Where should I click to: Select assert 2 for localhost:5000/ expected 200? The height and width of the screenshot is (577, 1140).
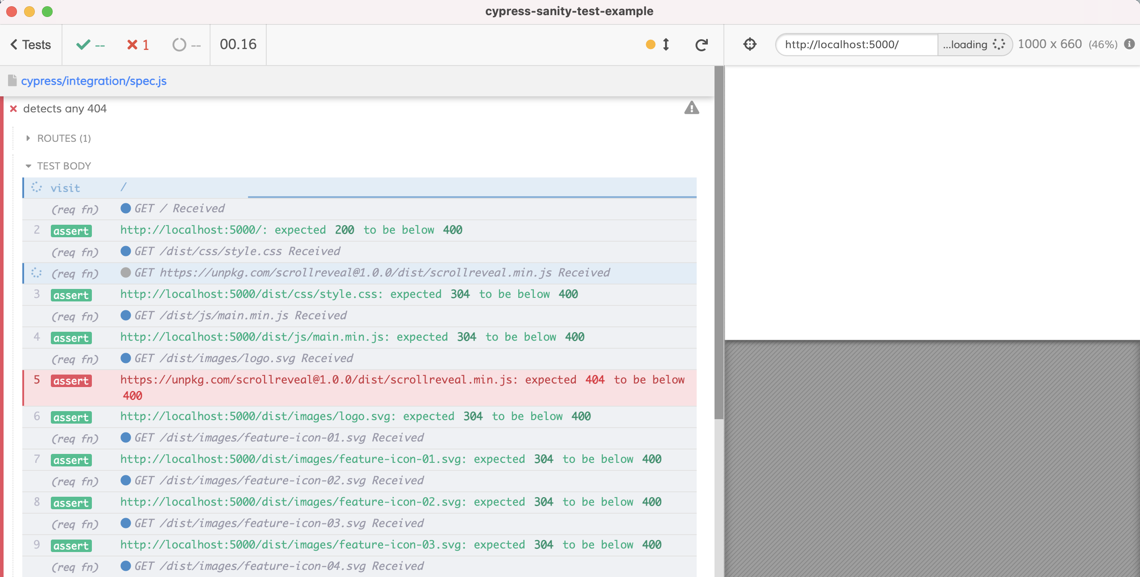[359, 230]
